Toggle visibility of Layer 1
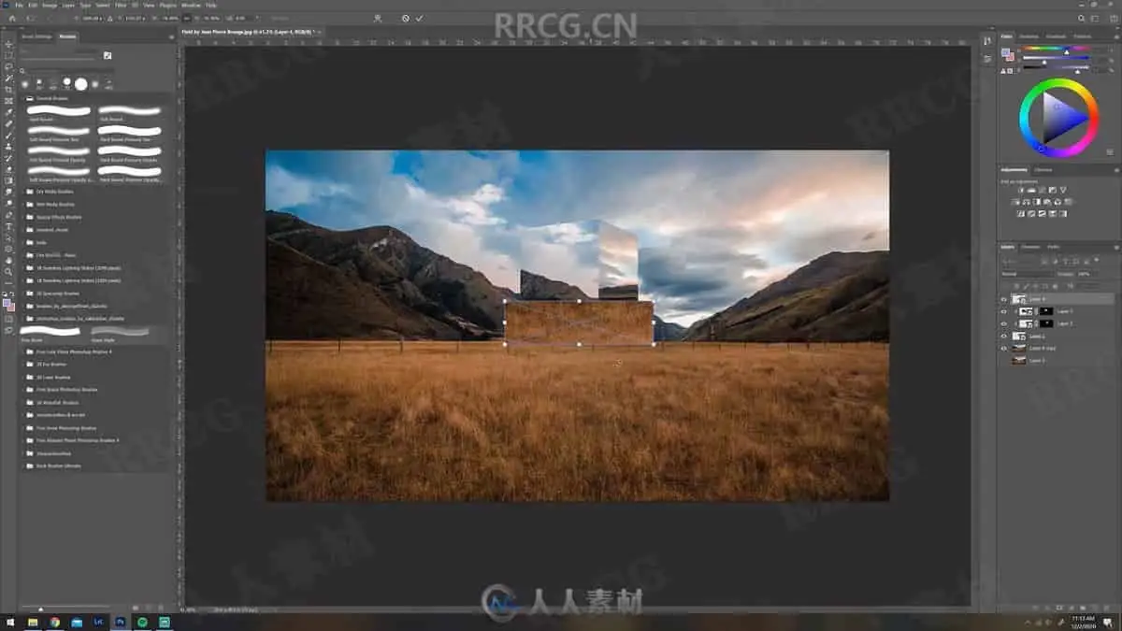The height and width of the screenshot is (631, 1122). (1003, 336)
